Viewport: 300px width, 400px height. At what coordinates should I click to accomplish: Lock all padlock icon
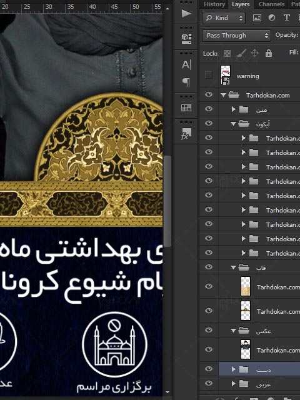tap(268, 53)
